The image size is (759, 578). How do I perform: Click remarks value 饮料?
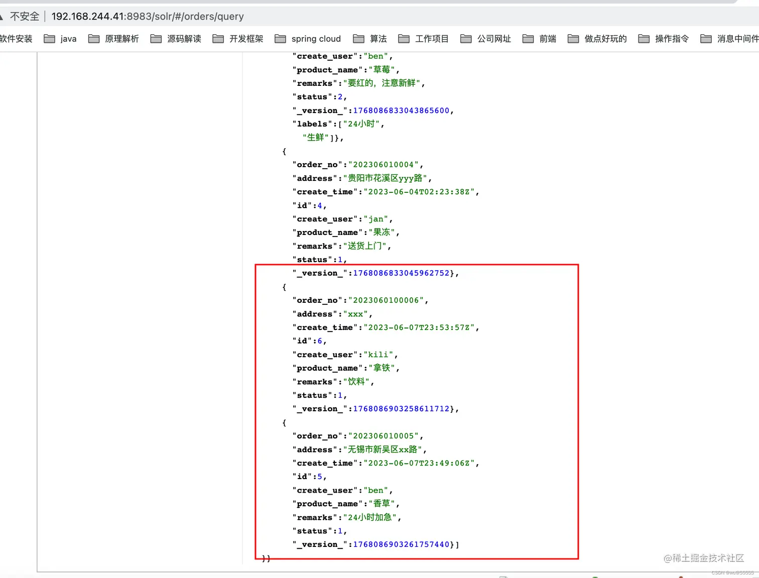pyautogui.click(x=356, y=382)
